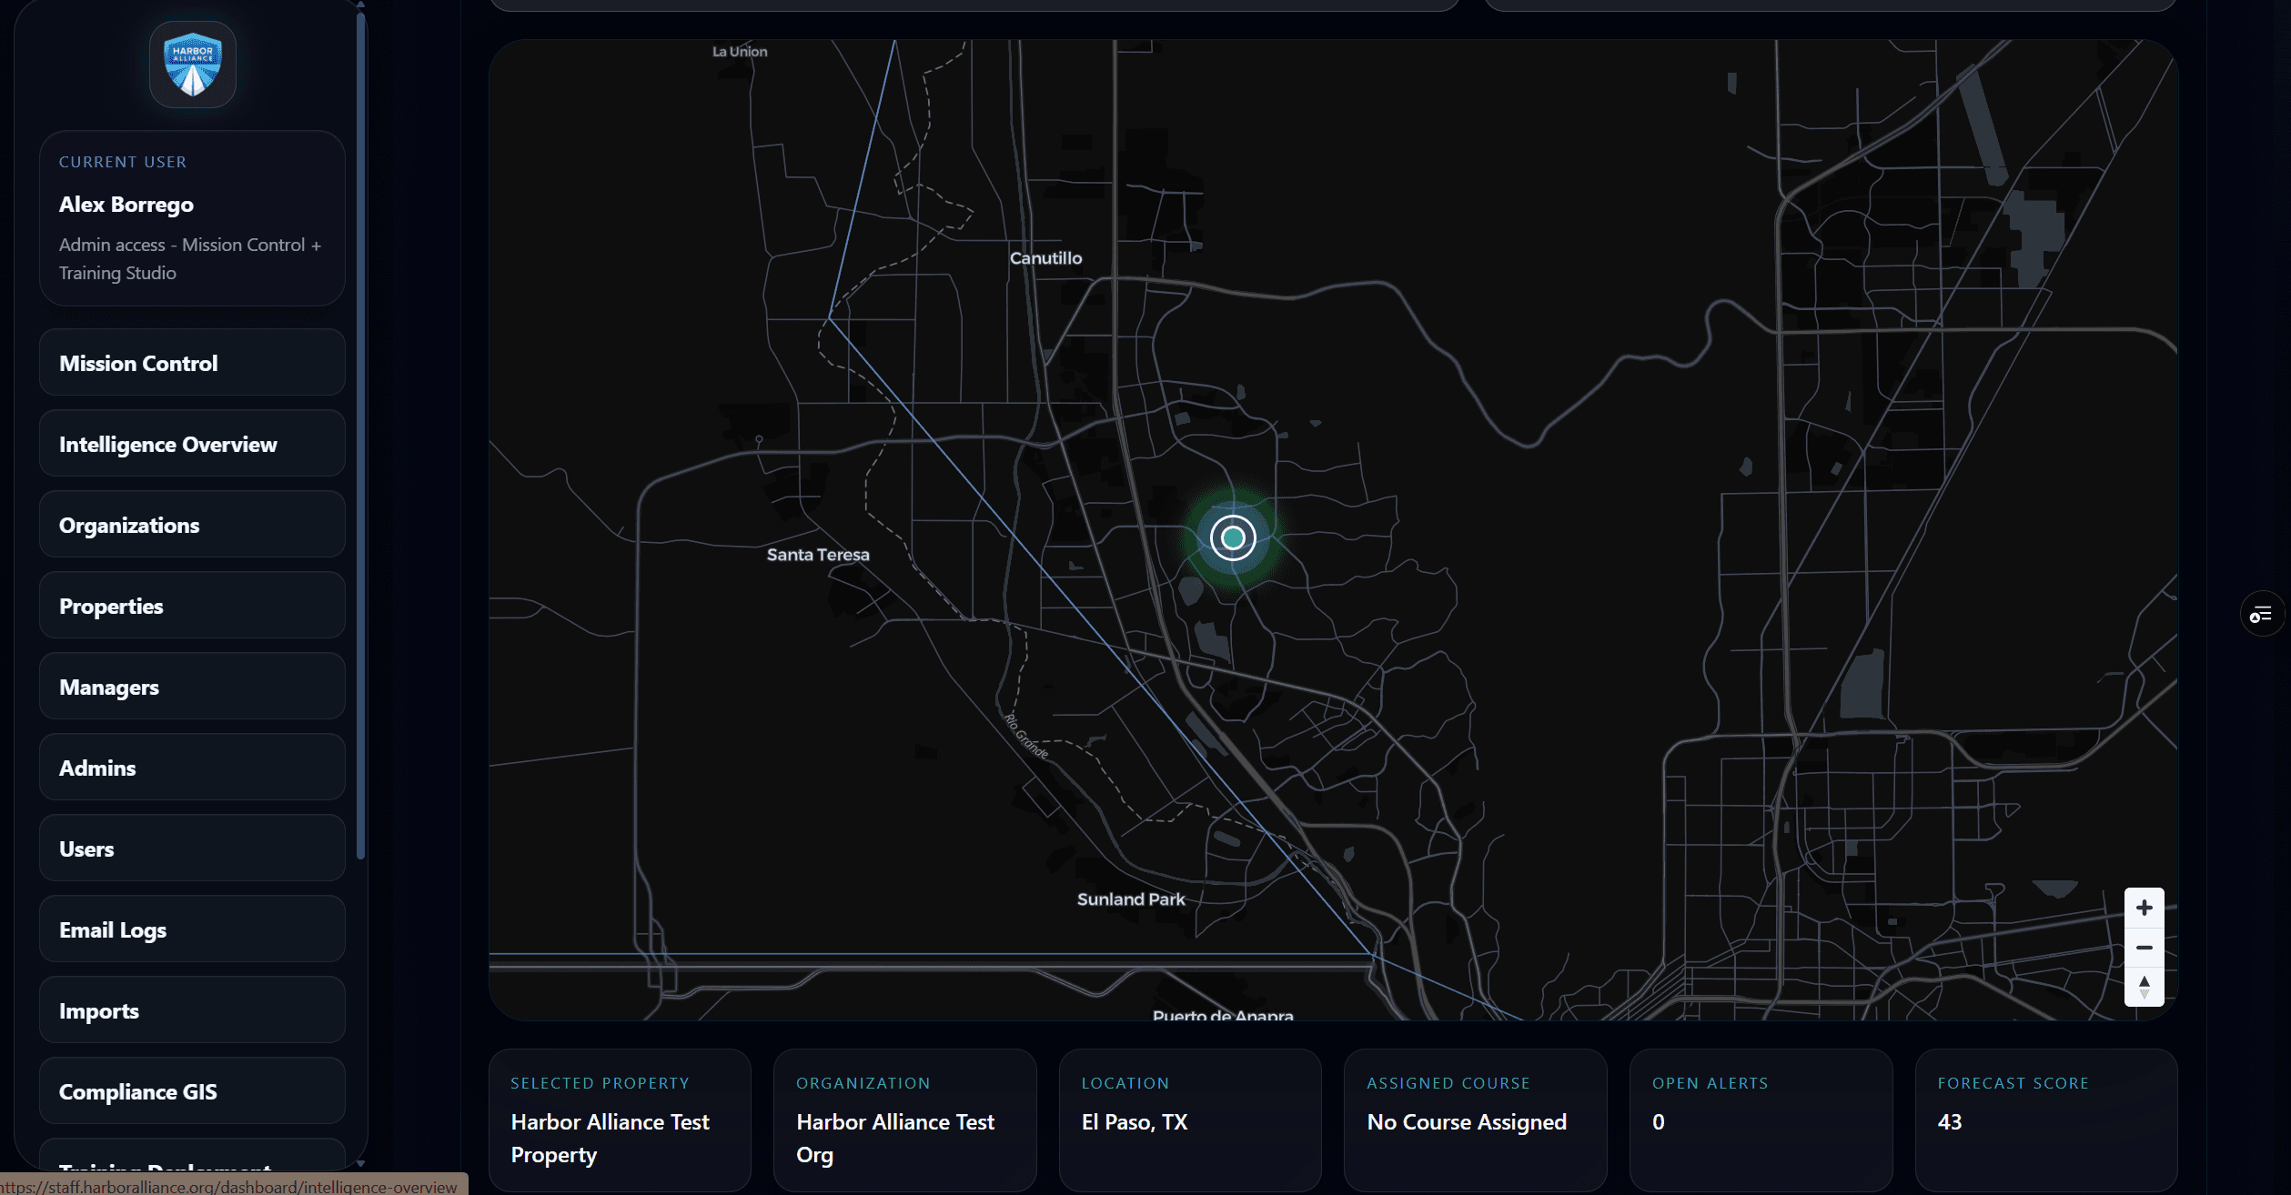
Task: Click 'Admin access - Mission Control + Training Studio' text
Action: coord(190,258)
